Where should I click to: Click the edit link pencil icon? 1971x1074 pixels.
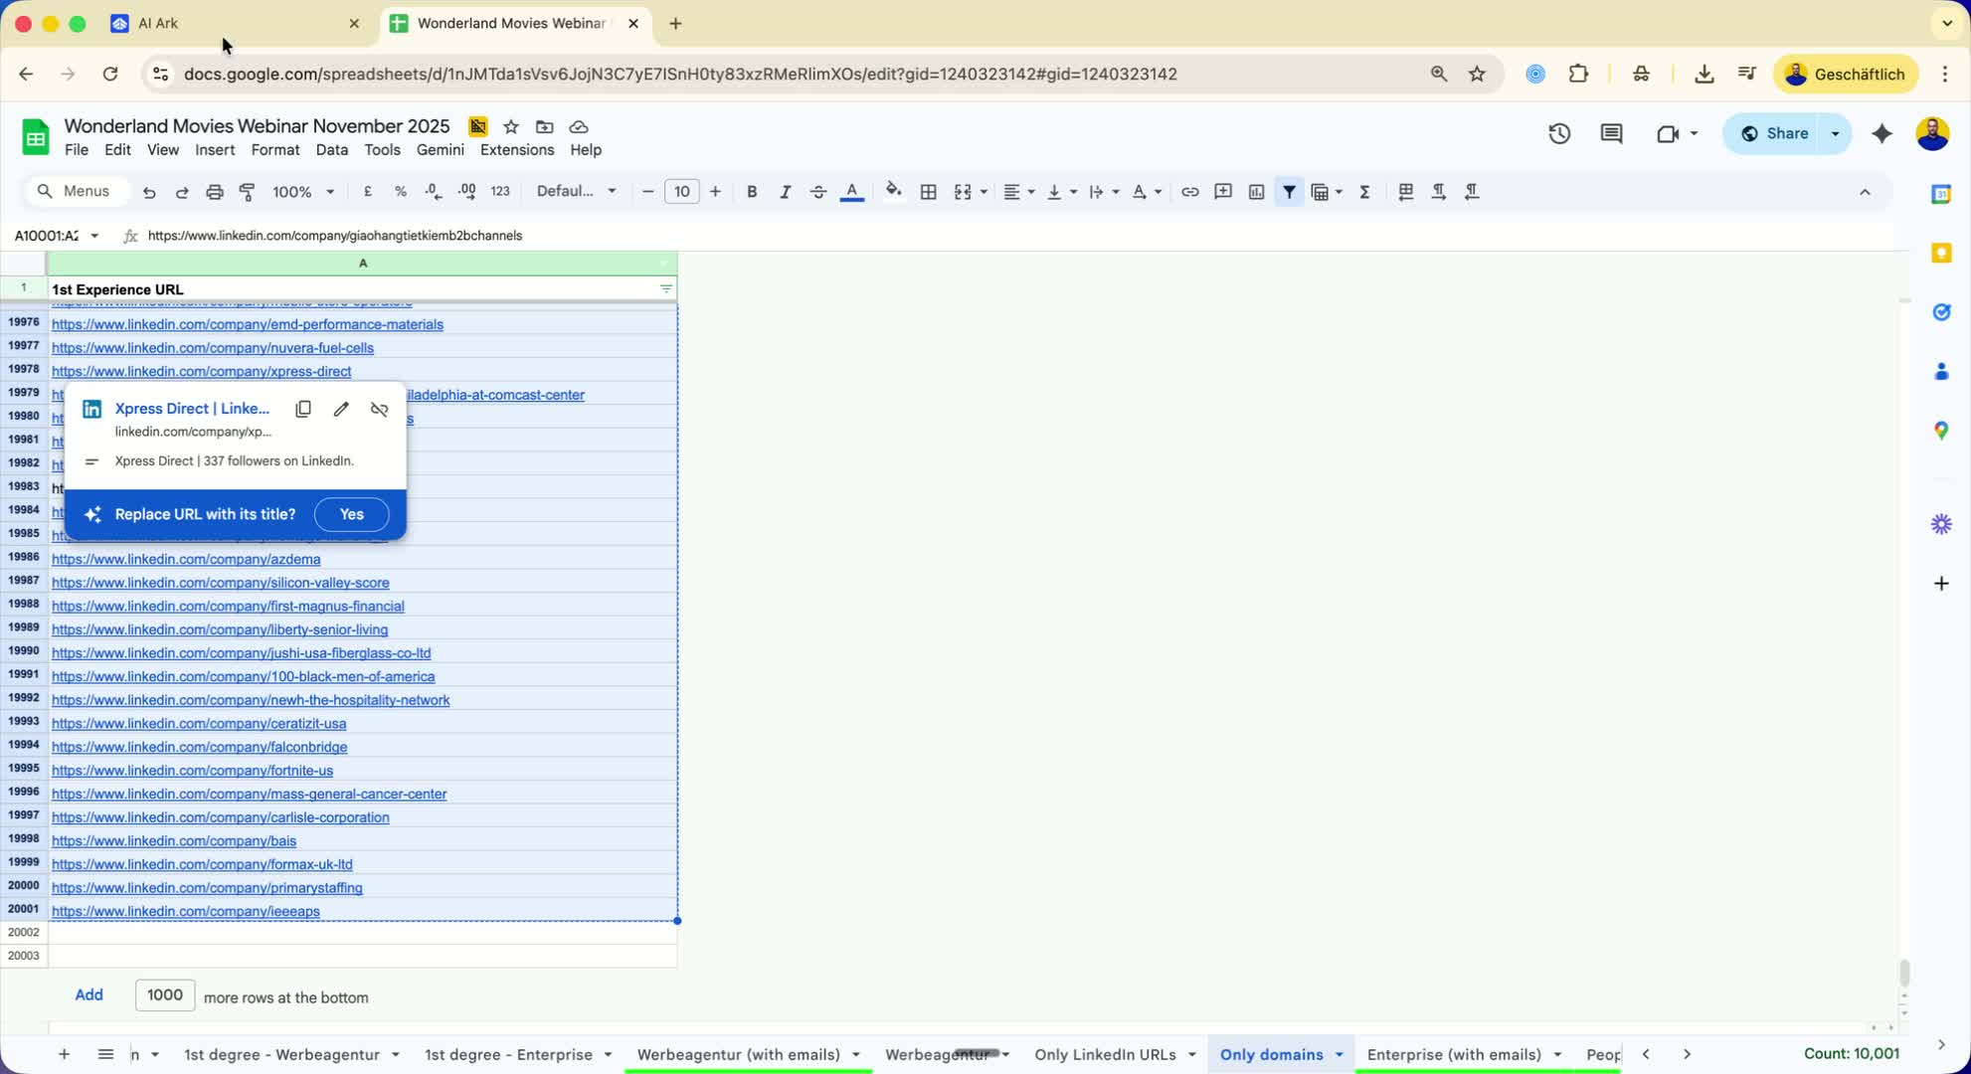coord(341,409)
